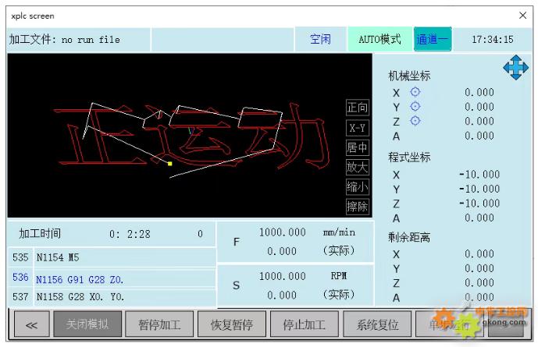Click the blue four-way pan arrows icon
The height and width of the screenshot is (347, 538).
(515, 69)
